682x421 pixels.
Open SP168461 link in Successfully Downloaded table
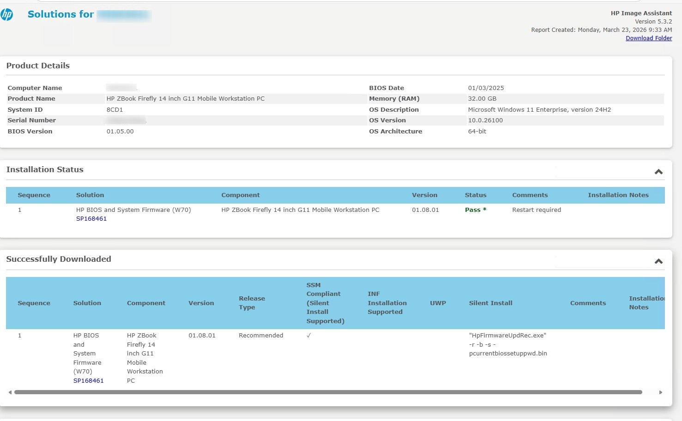(x=88, y=380)
